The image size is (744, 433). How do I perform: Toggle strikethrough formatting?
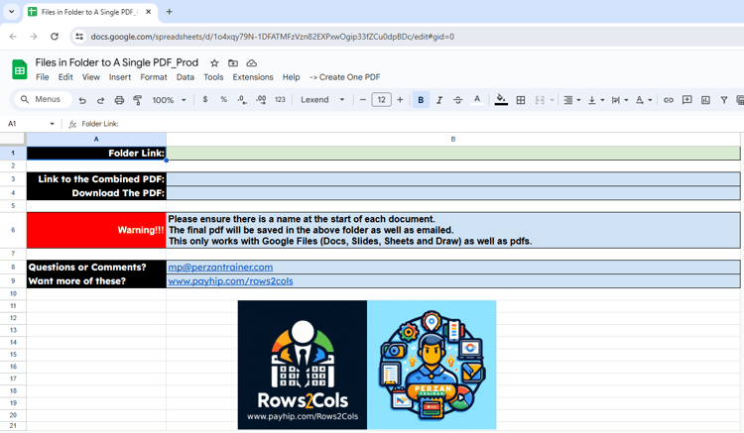pyautogui.click(x=458, y=100)
